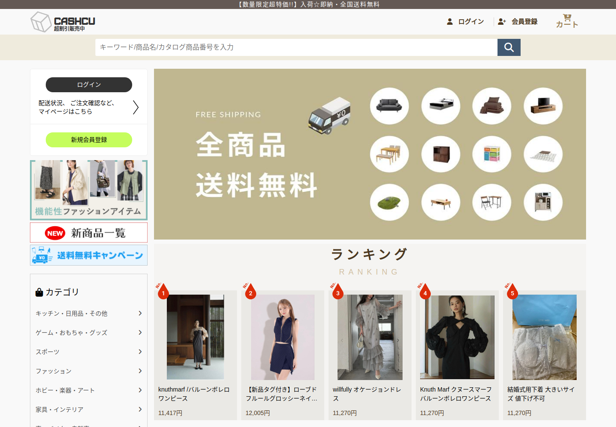Screen dimensions: 616x427
Task: Open rank 5 結婚式用下着 product image
Action: 545,337
